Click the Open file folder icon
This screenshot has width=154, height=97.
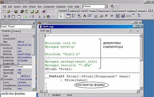pyautogui.click(x=9, y=11)
